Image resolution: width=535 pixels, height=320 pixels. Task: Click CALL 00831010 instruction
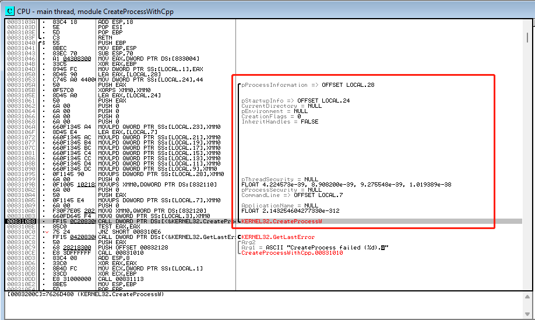[x=121, y=253]
